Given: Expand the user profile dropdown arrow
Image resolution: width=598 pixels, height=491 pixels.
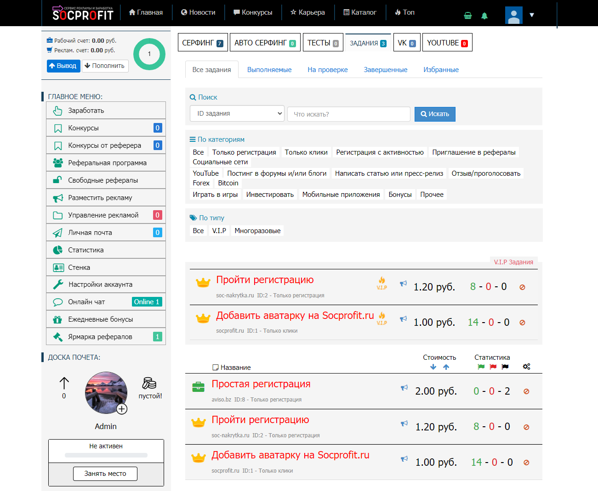Looking at the screenshot, I should pyautogui.click(x=532, y=15).
